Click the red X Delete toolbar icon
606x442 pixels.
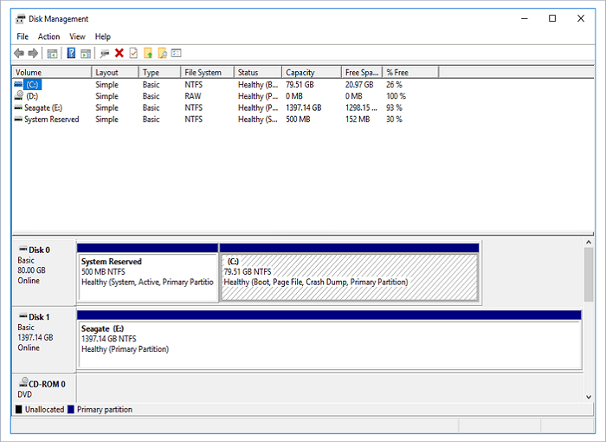point(119,53)
